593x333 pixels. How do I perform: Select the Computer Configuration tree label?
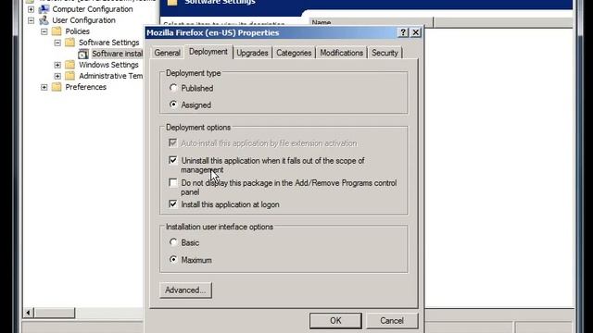click(93, 9)
